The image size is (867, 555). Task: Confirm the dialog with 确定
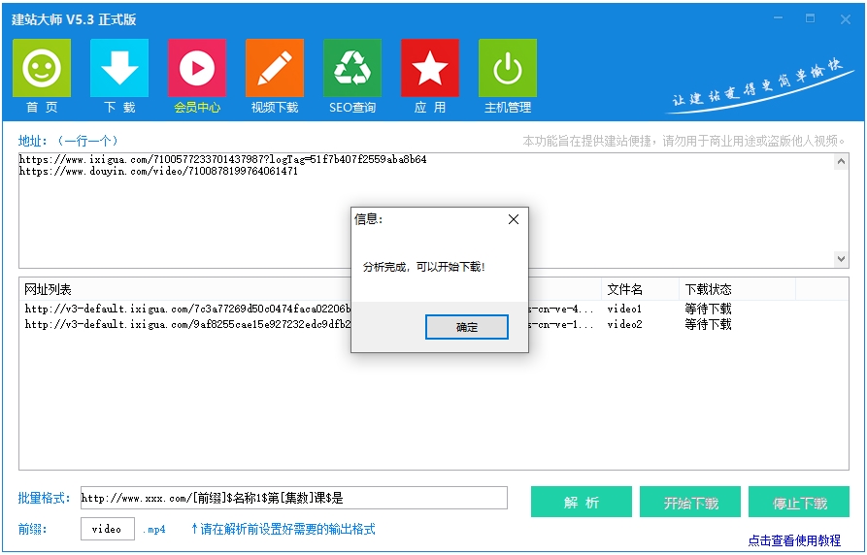pos(467,327)
